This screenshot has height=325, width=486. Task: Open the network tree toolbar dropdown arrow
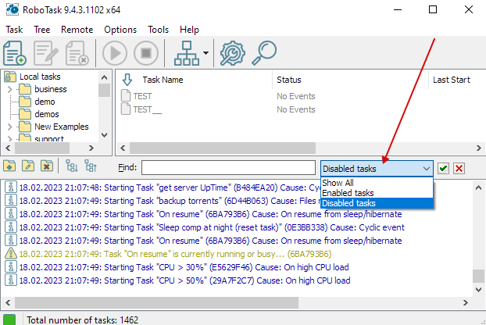(205, 53)
